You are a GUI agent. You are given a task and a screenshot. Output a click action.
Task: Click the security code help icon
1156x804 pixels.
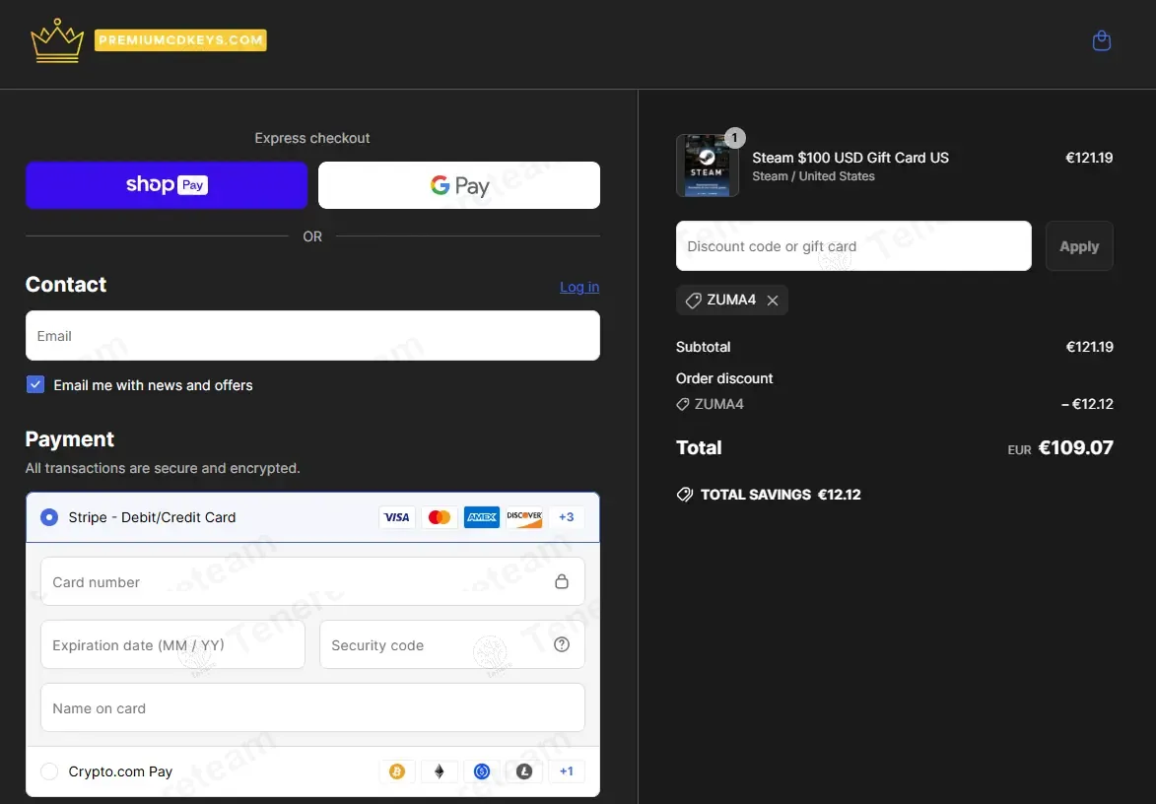tap(562, 644)
